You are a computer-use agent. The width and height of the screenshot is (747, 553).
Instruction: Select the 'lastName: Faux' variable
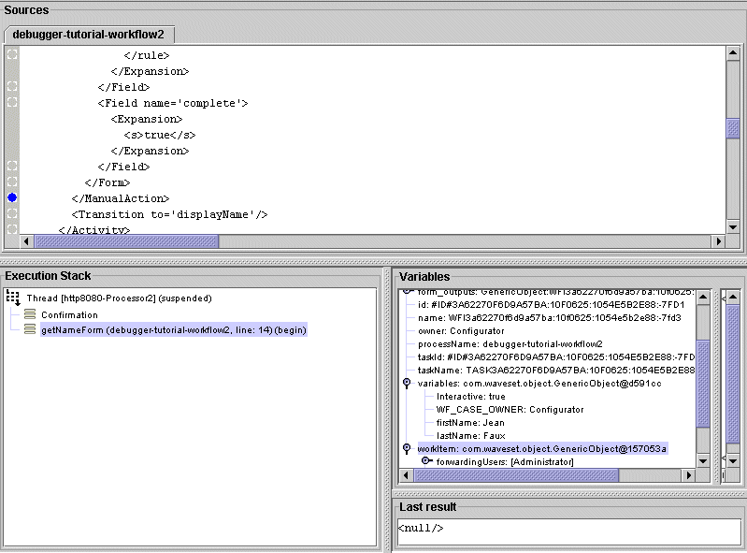click(x=470, y=436)
